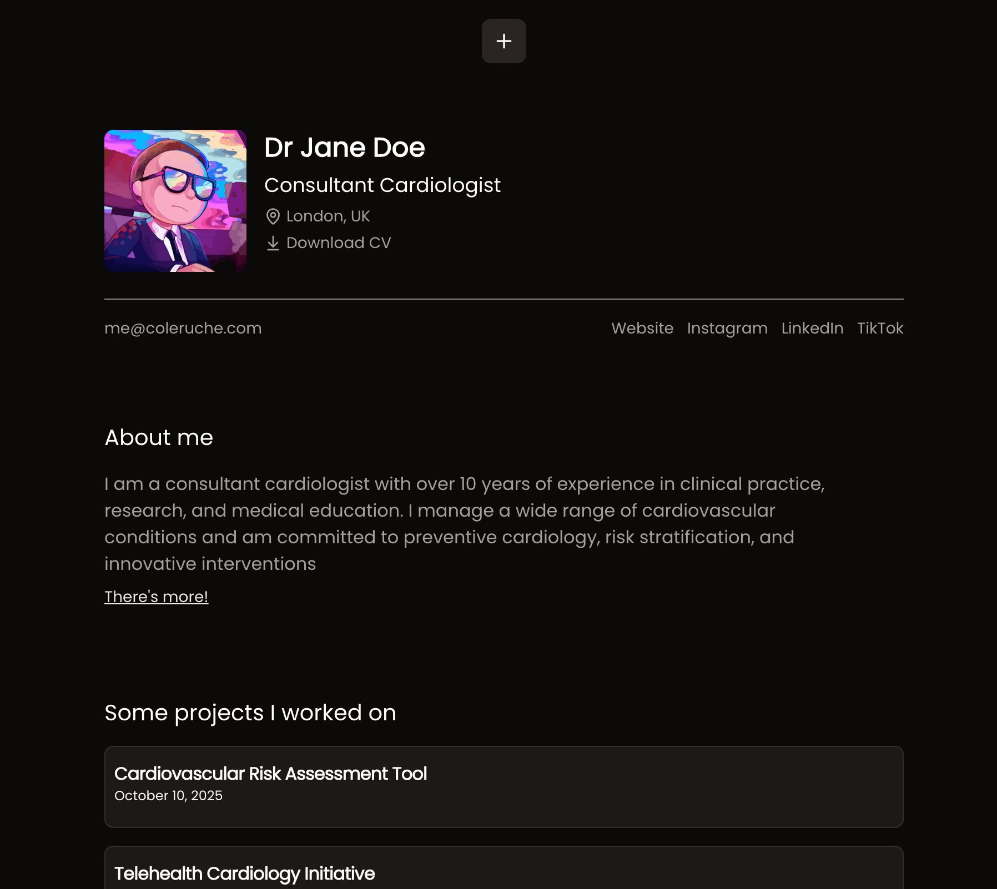Click the me@coleruche.com email address
Viewport: 997px width, 889px height.
point(183,329)
